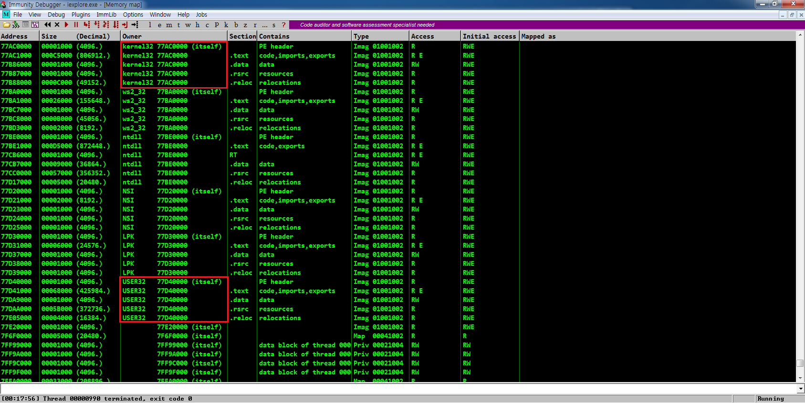Close the debugged program with X icon
The height and width of the screenshot is (403, 805).
point(57,25)
